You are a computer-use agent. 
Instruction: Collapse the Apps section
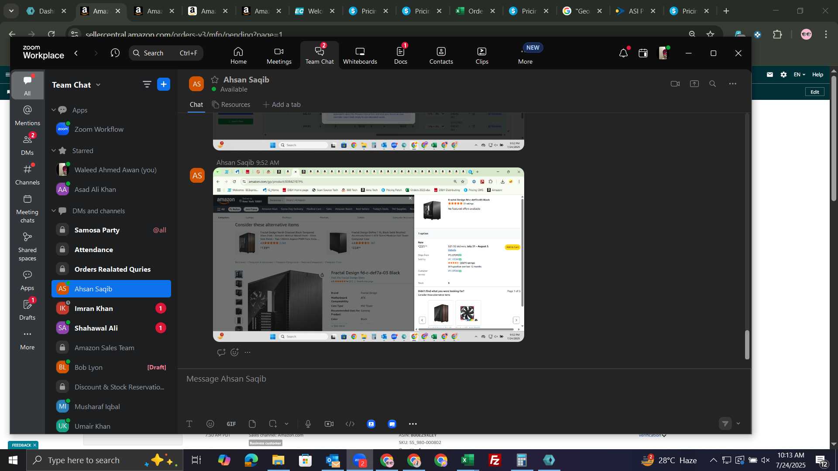(54, 110)
